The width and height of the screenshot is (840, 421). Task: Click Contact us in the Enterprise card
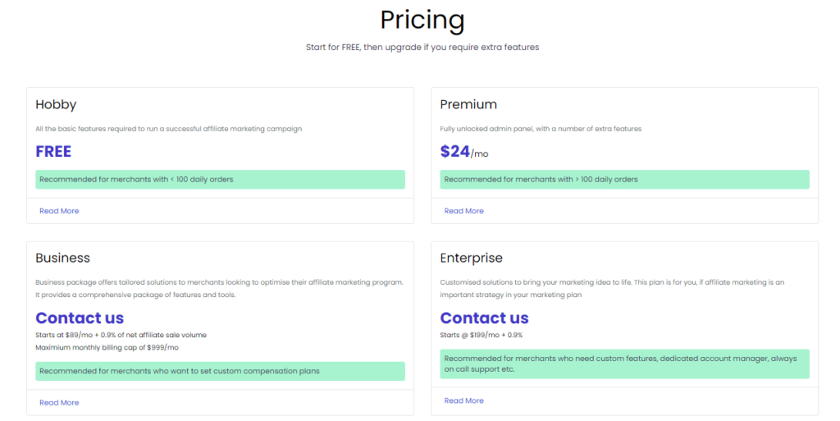[484, 318]
